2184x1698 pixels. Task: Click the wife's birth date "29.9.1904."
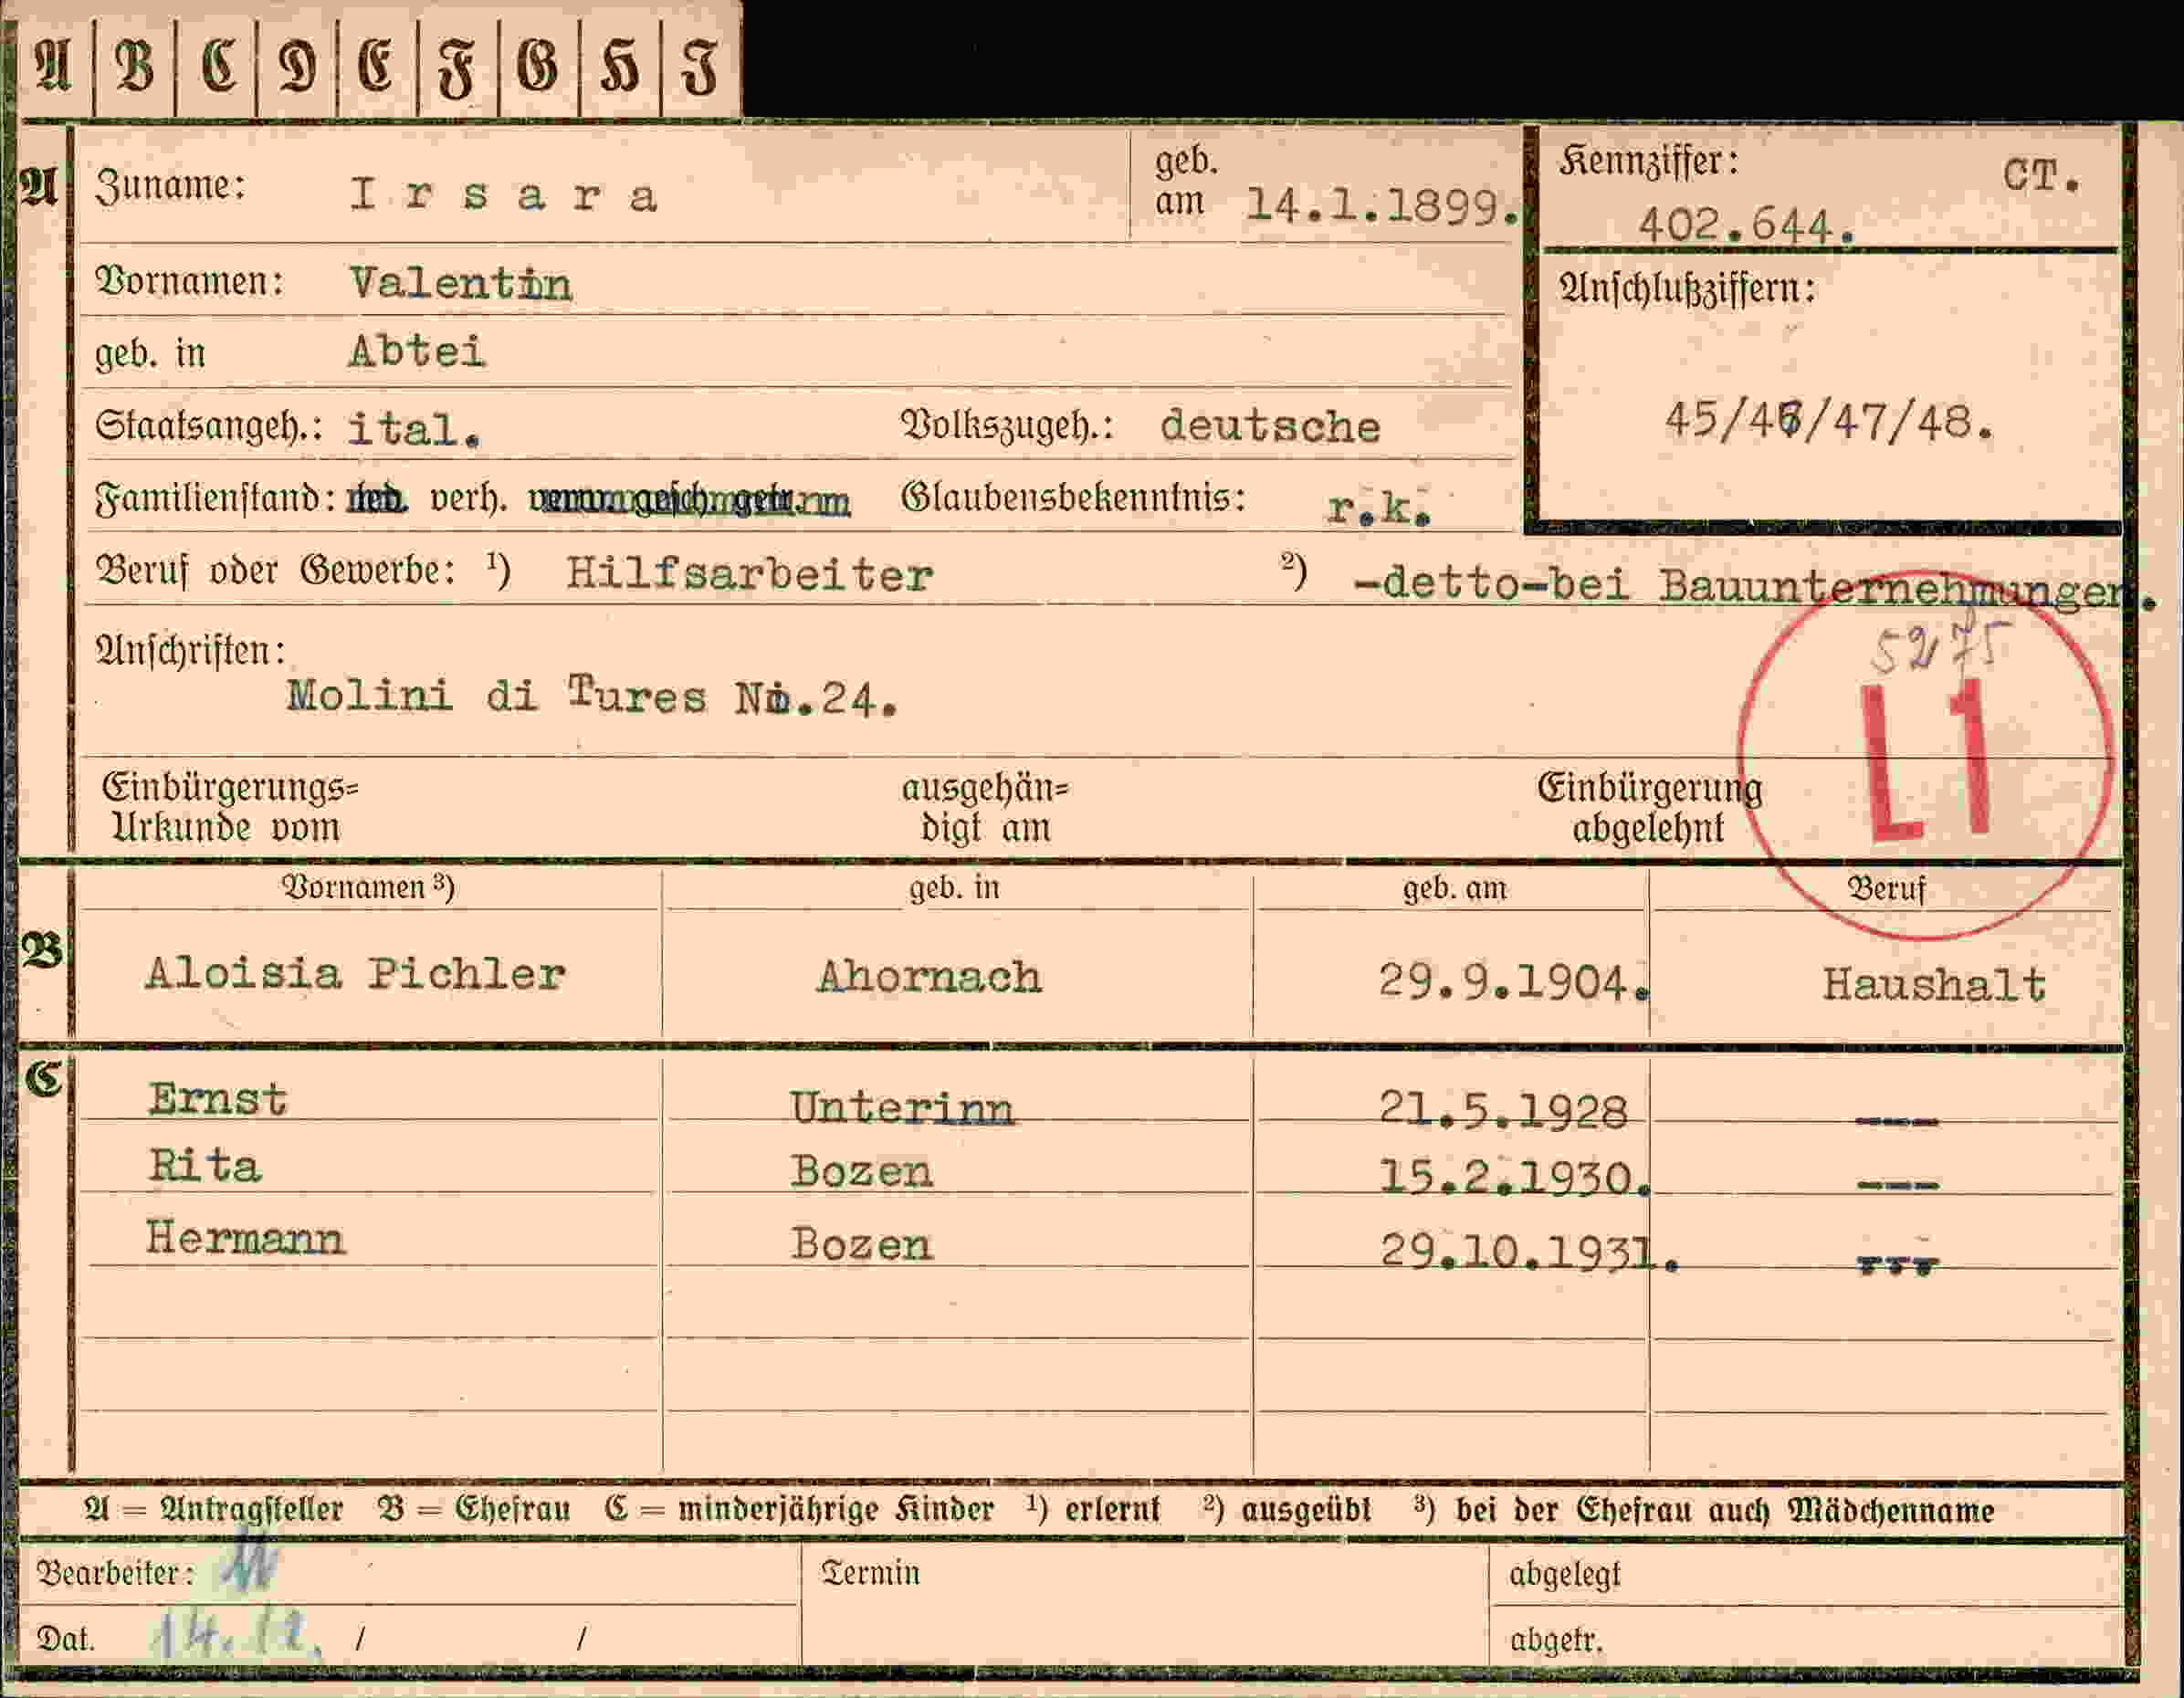1513,982
